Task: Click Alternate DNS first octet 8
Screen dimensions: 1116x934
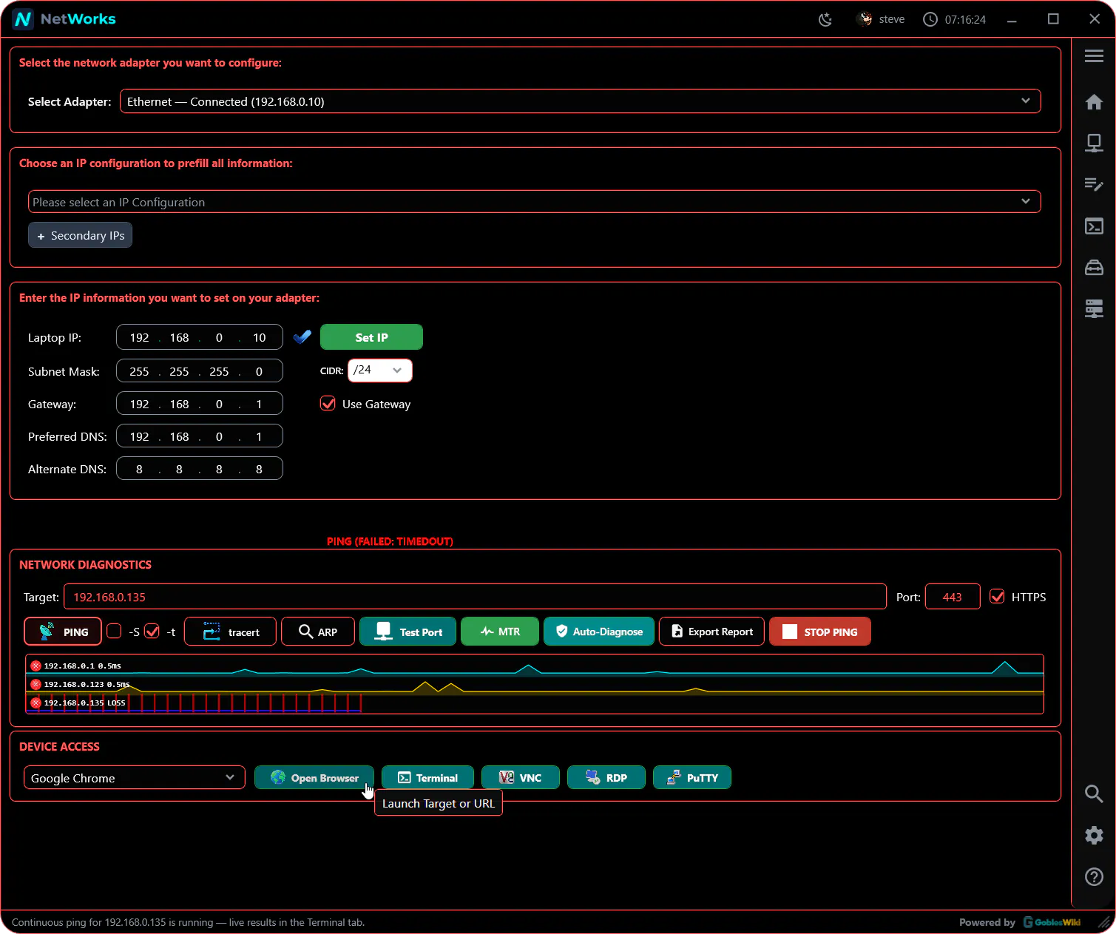Action: [139, 469]
